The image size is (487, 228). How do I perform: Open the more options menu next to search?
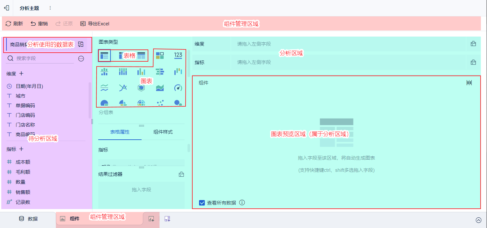click(x=81, y=58)
